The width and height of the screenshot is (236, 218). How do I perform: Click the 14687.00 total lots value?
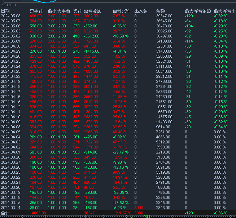pos(38,213)
